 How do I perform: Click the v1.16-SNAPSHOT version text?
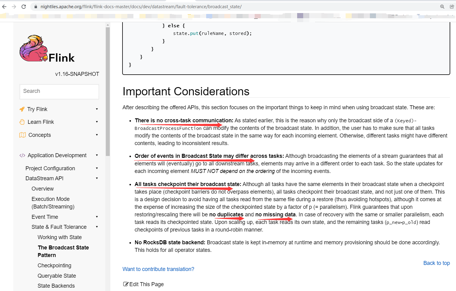pyautogui.click(x=77, y=74)
